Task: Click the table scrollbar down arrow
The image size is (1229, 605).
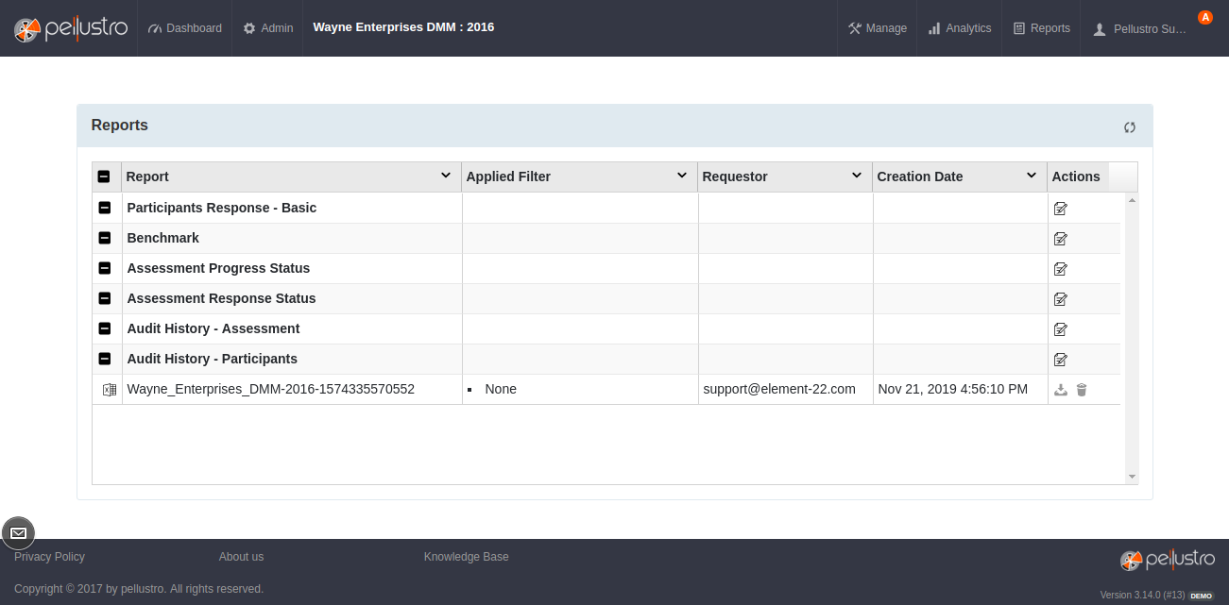Action: pos(1132,478)
